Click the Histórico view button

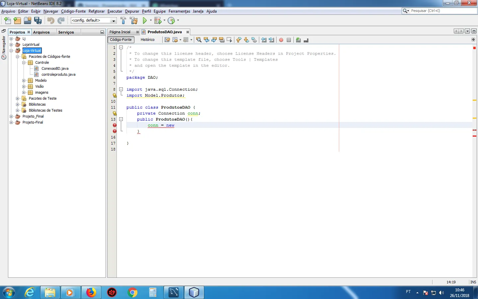coord(147,40)
